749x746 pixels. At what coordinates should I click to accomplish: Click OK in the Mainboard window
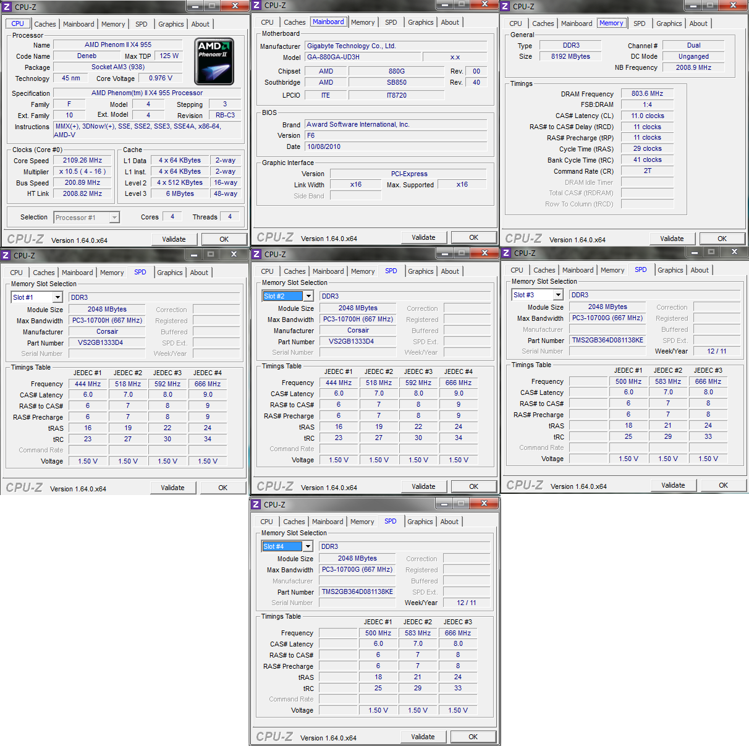click(474, 237)
